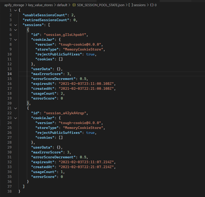Click "tough-cookie@4.0.0" on line 8
Viewport: 205px width, 197px height.
[80, 45]
